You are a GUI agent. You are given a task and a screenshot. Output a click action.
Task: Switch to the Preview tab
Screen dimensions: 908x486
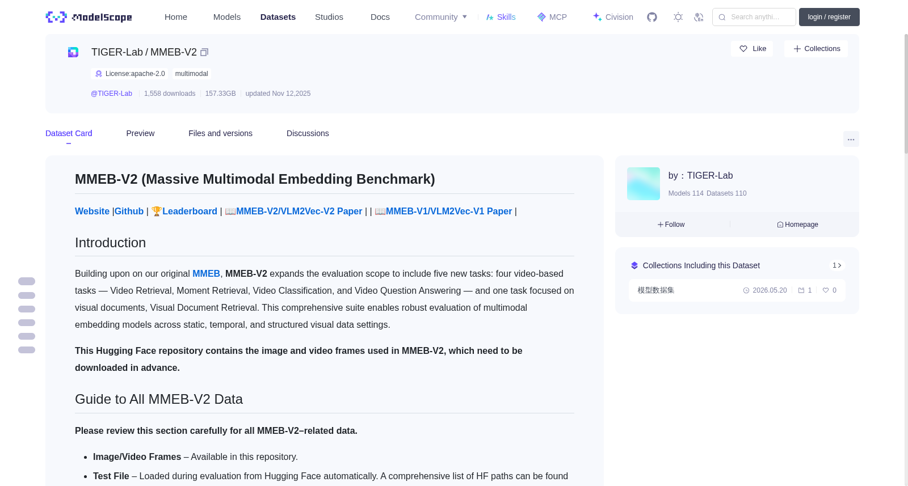click(x=140, y=133)
